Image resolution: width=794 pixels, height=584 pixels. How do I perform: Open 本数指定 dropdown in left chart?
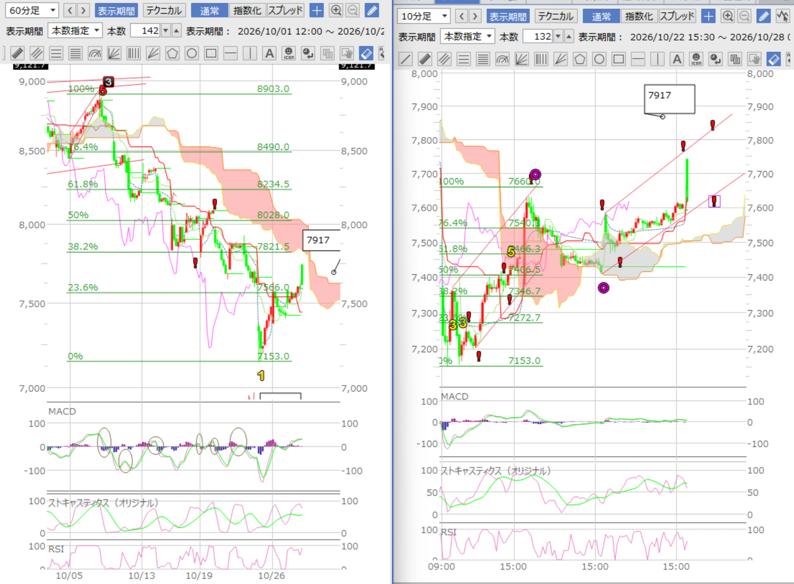(76, 30)
